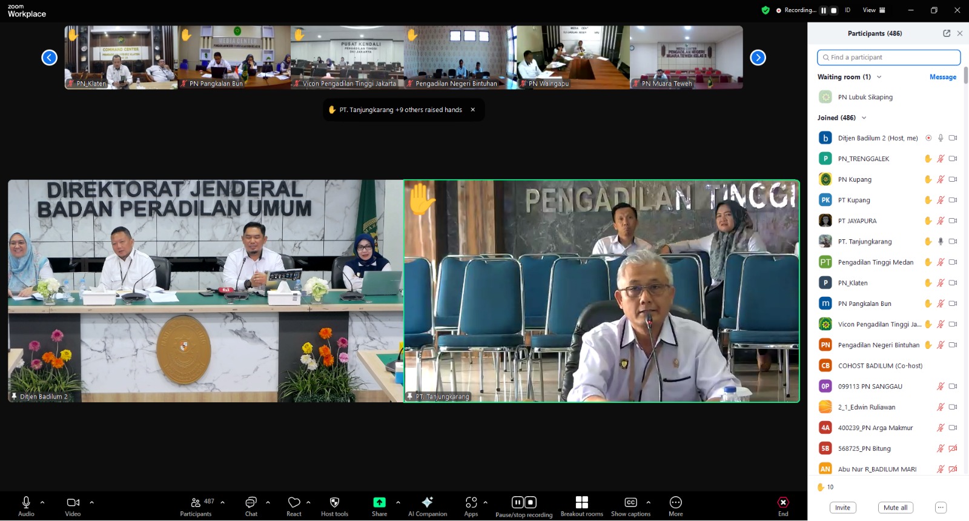Expand the arrow next to React
This screenshot has height=521, width=969.
coord(308,502)
